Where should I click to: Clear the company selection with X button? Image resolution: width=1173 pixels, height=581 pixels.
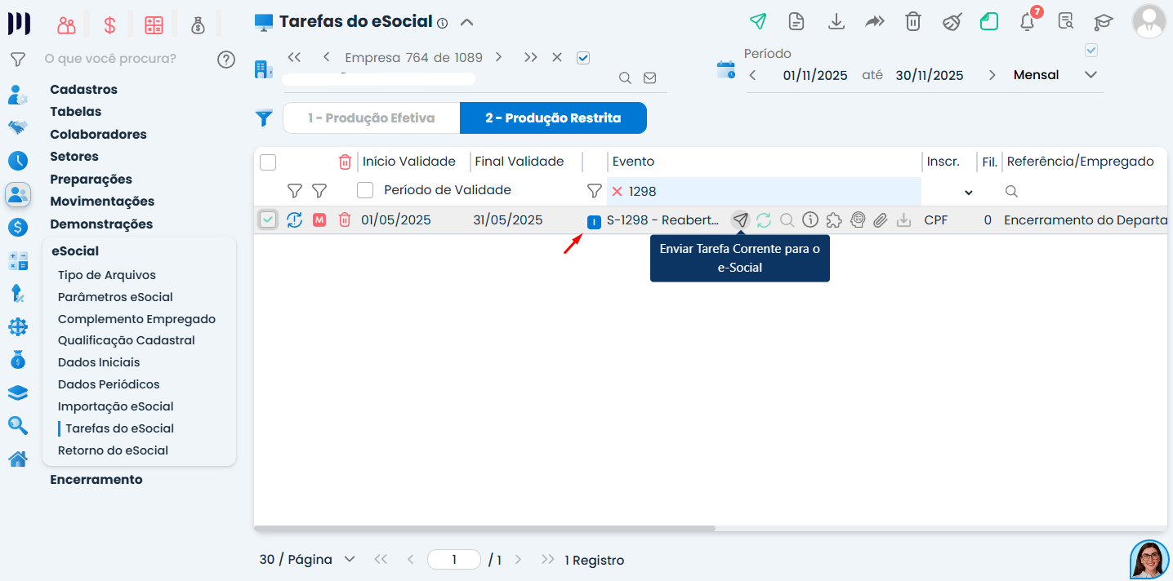click(x=557, y=58)
